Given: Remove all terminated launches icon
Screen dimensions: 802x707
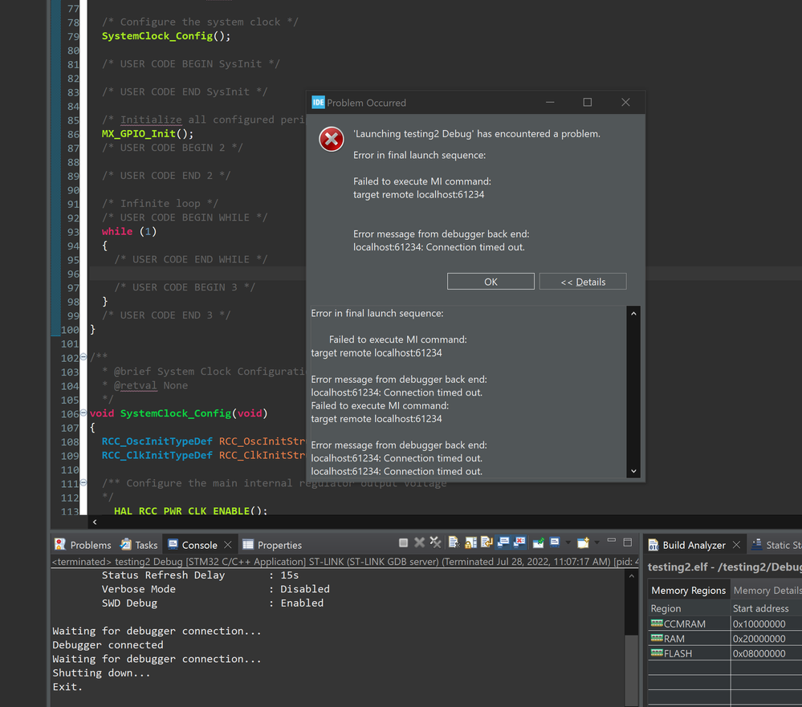Looking at the screenshot, I should [x=435, y=543].
